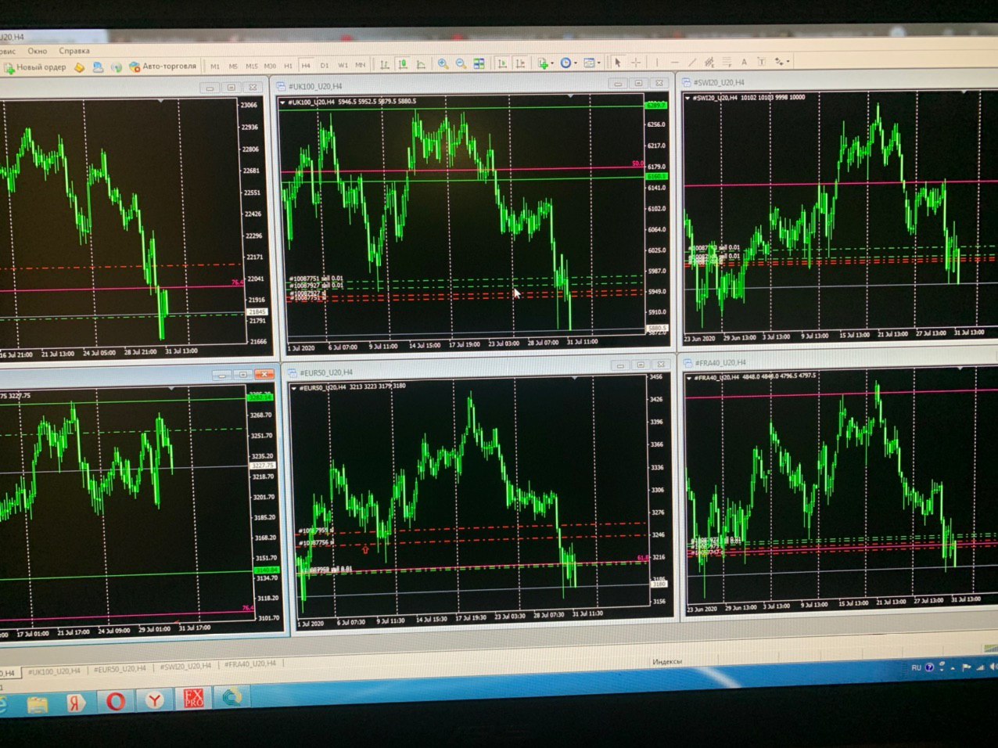998x748 pixels.
Task: Open the arrows objects dropdown
Action: [781, 61]
